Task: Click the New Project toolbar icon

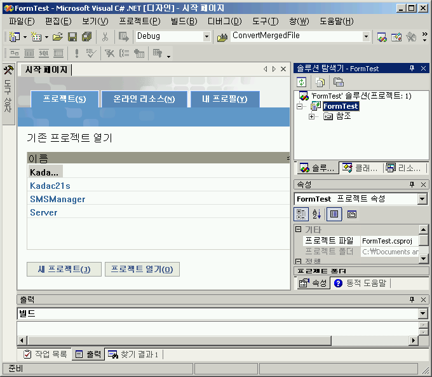Action: tap(15, 36)
